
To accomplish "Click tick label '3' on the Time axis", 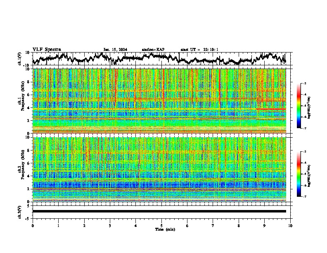I will tap(110, 226).
